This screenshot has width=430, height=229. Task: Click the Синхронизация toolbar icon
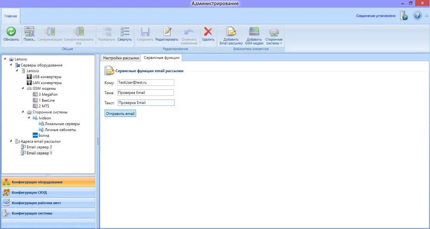coord(50,31)
